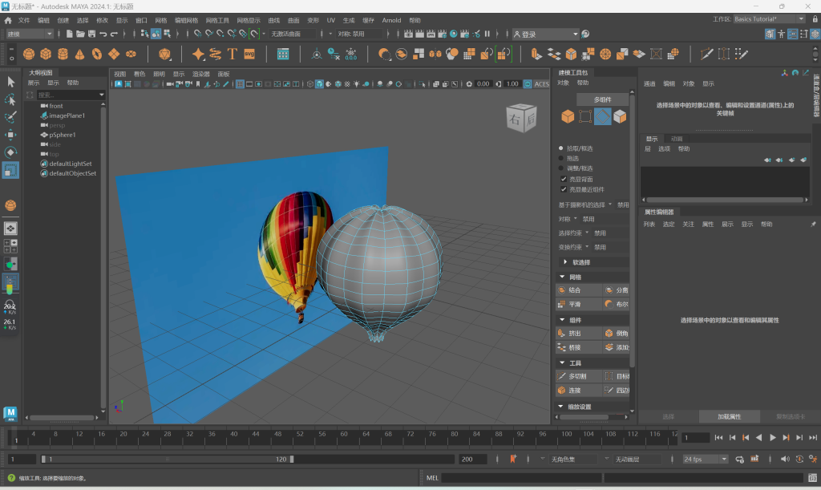Click the SVG import shelf icon
This screenshot has height=490, width=821.
(249, 54)
